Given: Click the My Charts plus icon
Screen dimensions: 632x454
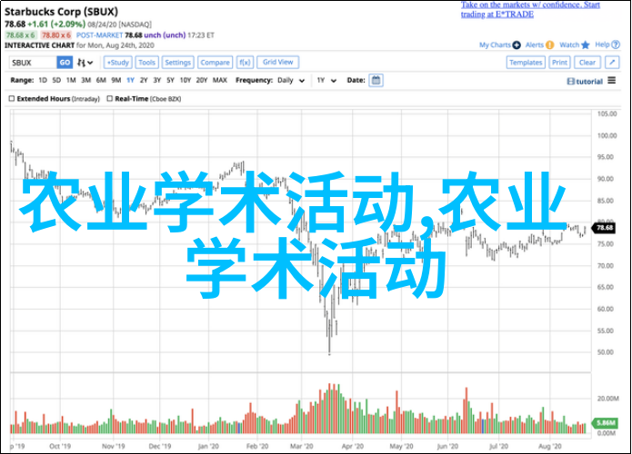Looking at the screenshot, I should pyautogui.click(x=517, y=45).
